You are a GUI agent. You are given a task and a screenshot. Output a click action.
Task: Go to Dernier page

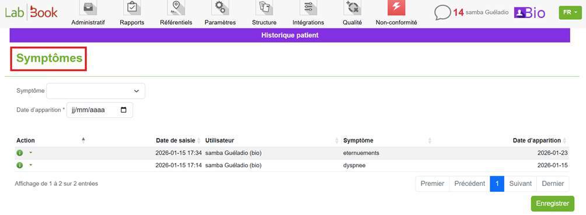click(553, 184)
